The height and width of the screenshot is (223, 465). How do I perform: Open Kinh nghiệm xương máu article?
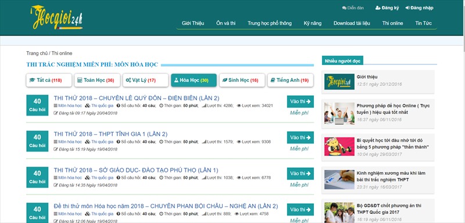pyautogui.click(x=391, y=176)
